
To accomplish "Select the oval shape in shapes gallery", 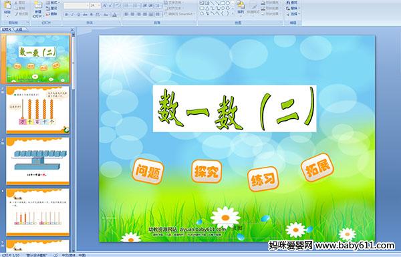I will [x=228, y=3].
